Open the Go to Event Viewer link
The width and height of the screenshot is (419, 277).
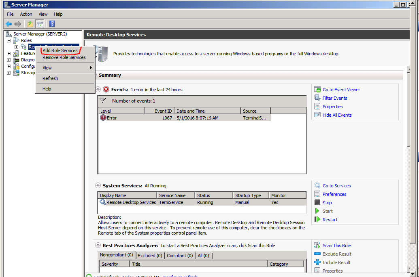coord(341,90)
